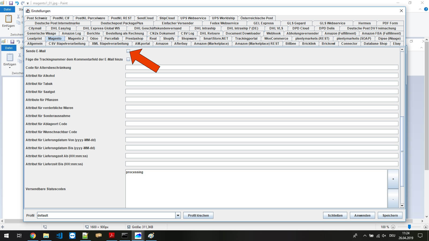Expand the Einfügen dropdown in the second Paint window
This screenshot has height=241, width=429.
(x=10, y=67)
